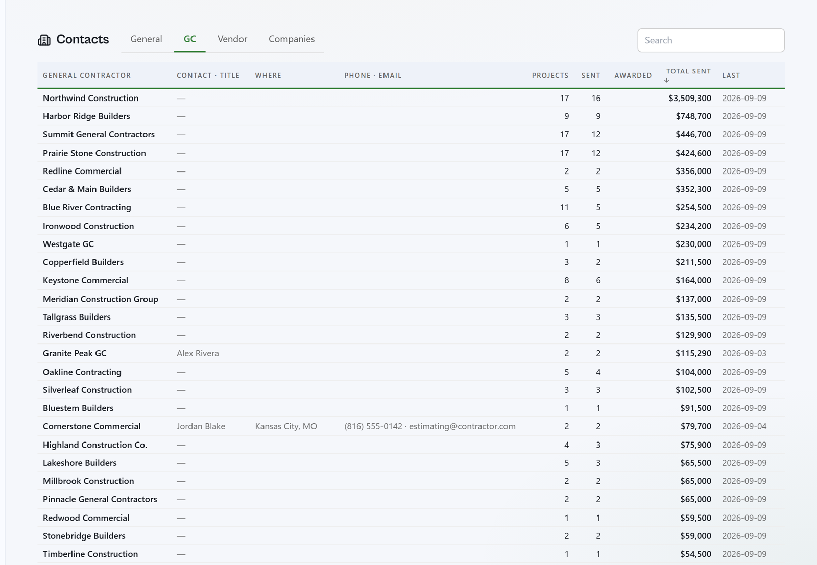Click the estimating@contractor.com phone and email cell

pos(430,426)
